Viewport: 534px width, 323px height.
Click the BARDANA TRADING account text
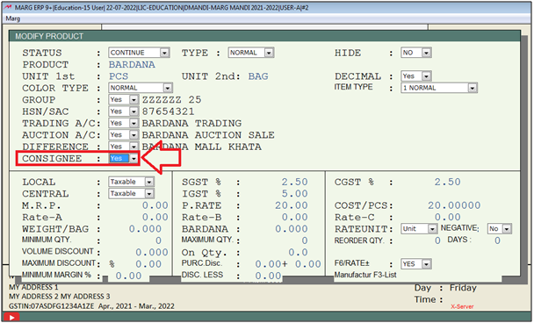tap(191, 123)
